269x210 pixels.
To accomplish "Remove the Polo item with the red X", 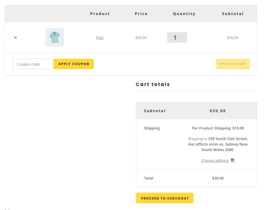I will [15, 38].
